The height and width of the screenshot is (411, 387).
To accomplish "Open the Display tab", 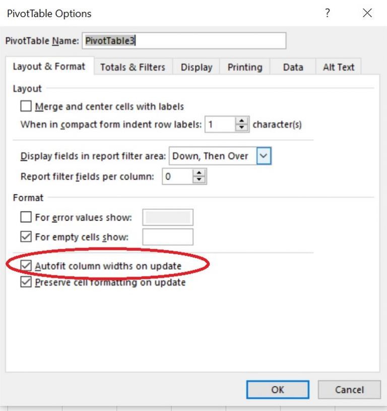I will (197, 68).
